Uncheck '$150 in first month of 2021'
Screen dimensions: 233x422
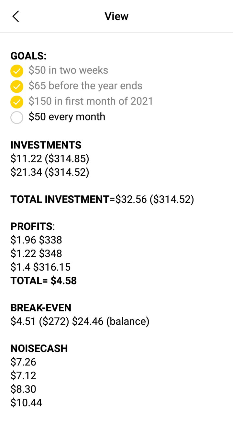coord(17,102)
